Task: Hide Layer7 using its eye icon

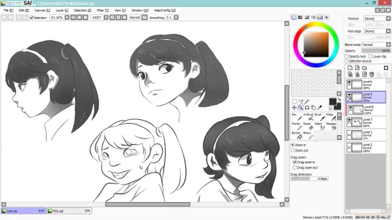Action: [x=349, y=120]
